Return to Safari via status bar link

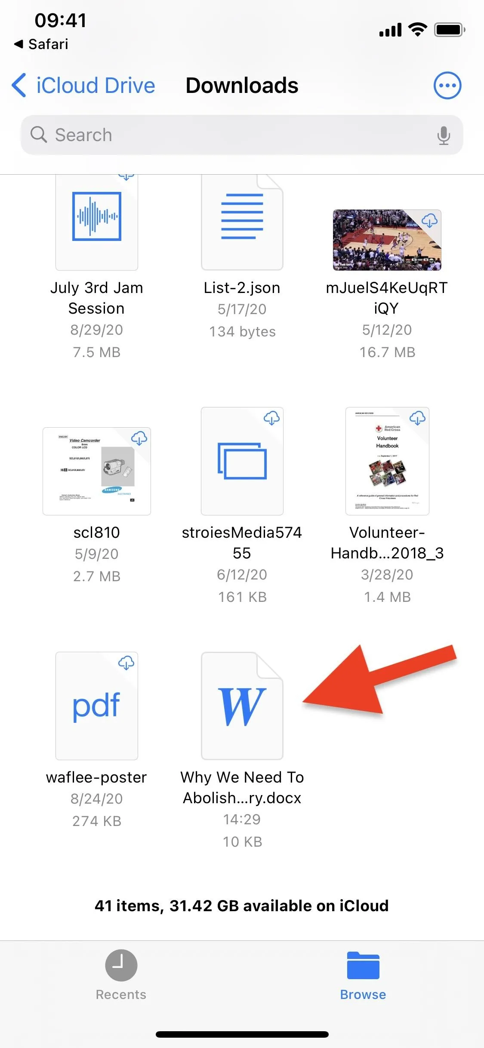click(x=41, y=44)
